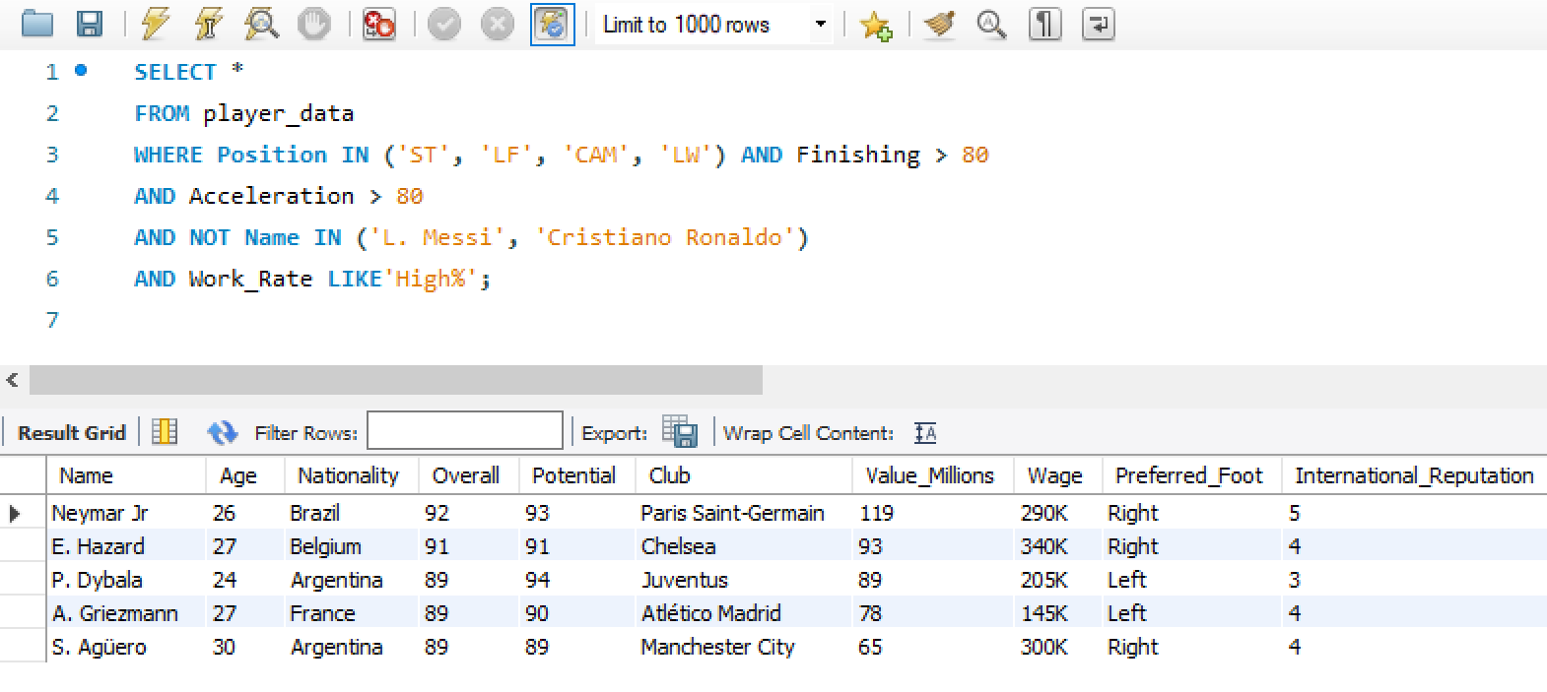Viewport: 1547px width, 692px height.
Task: Toggle invisible characters paragraph icon
Action: coord(1045,24)
